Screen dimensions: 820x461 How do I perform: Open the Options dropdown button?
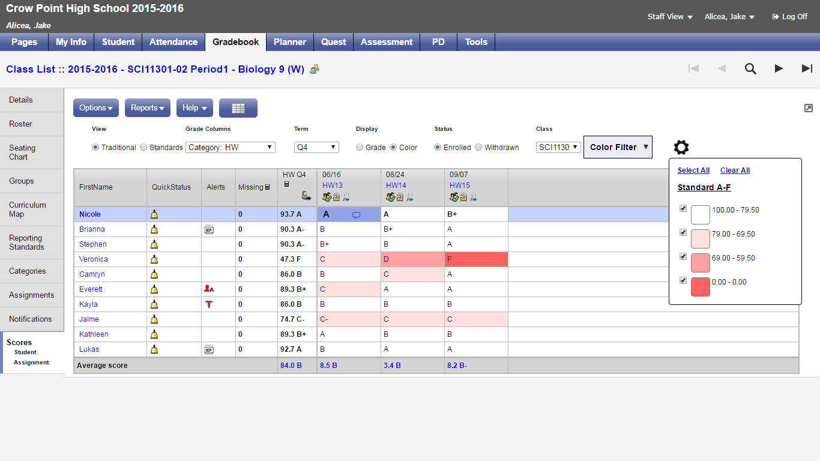point(96,108)
